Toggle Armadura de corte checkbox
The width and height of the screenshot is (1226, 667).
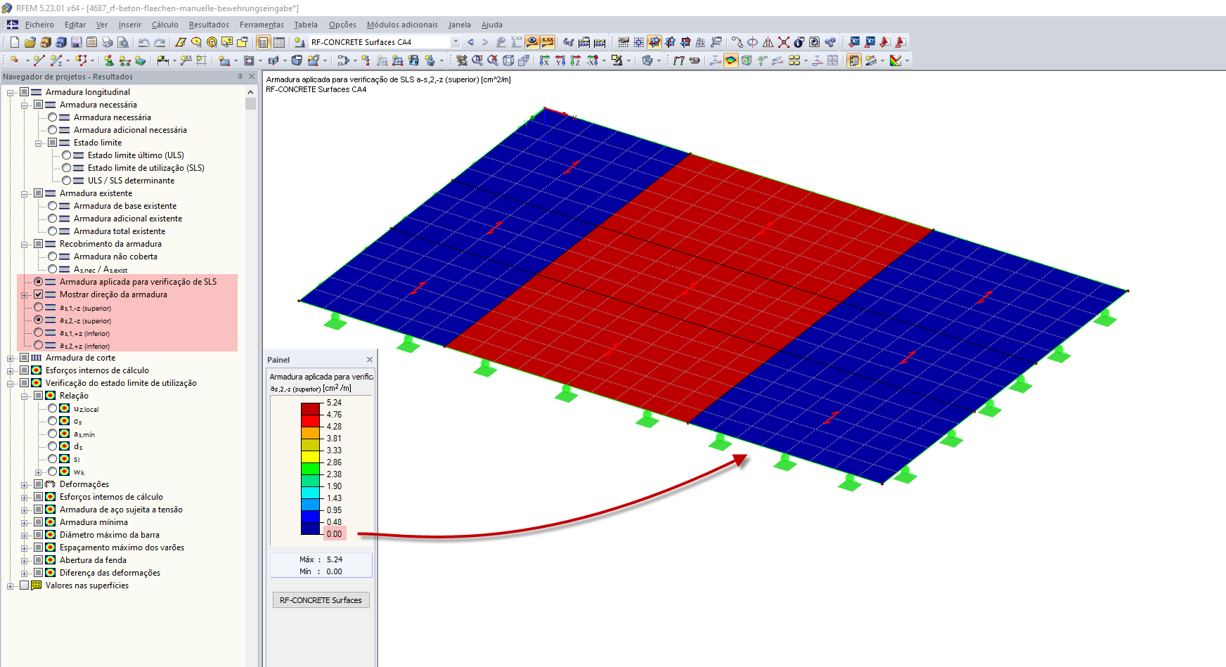[24, 358]
